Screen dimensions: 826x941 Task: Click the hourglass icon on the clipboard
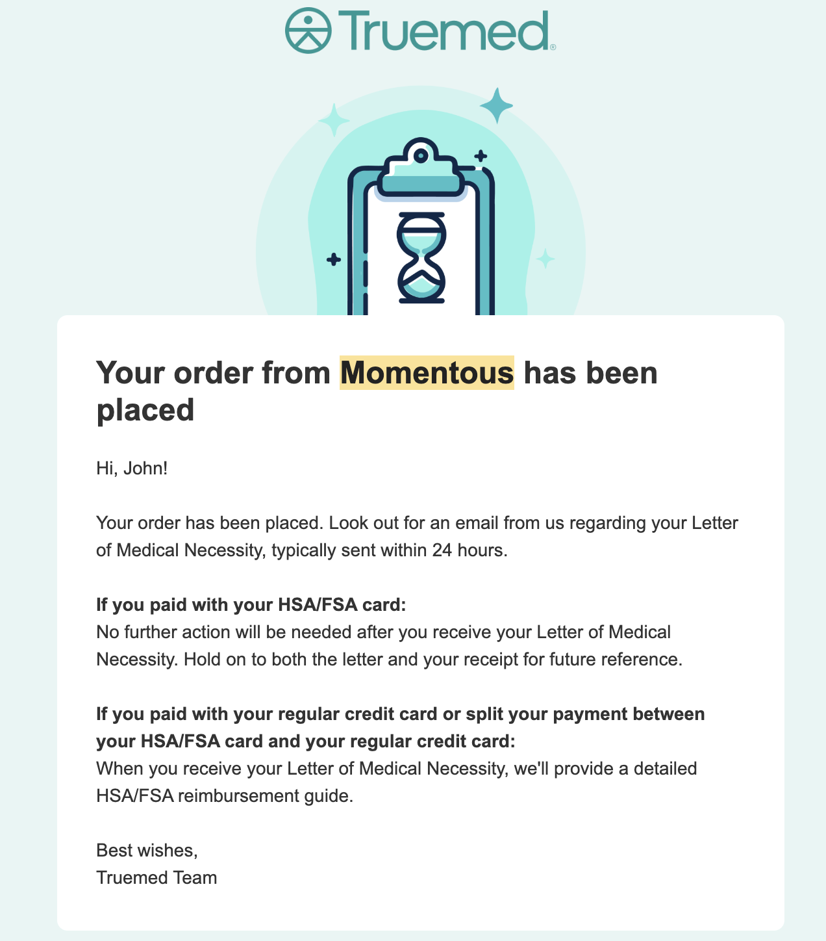pyautogui.click(x=421, y=258)
